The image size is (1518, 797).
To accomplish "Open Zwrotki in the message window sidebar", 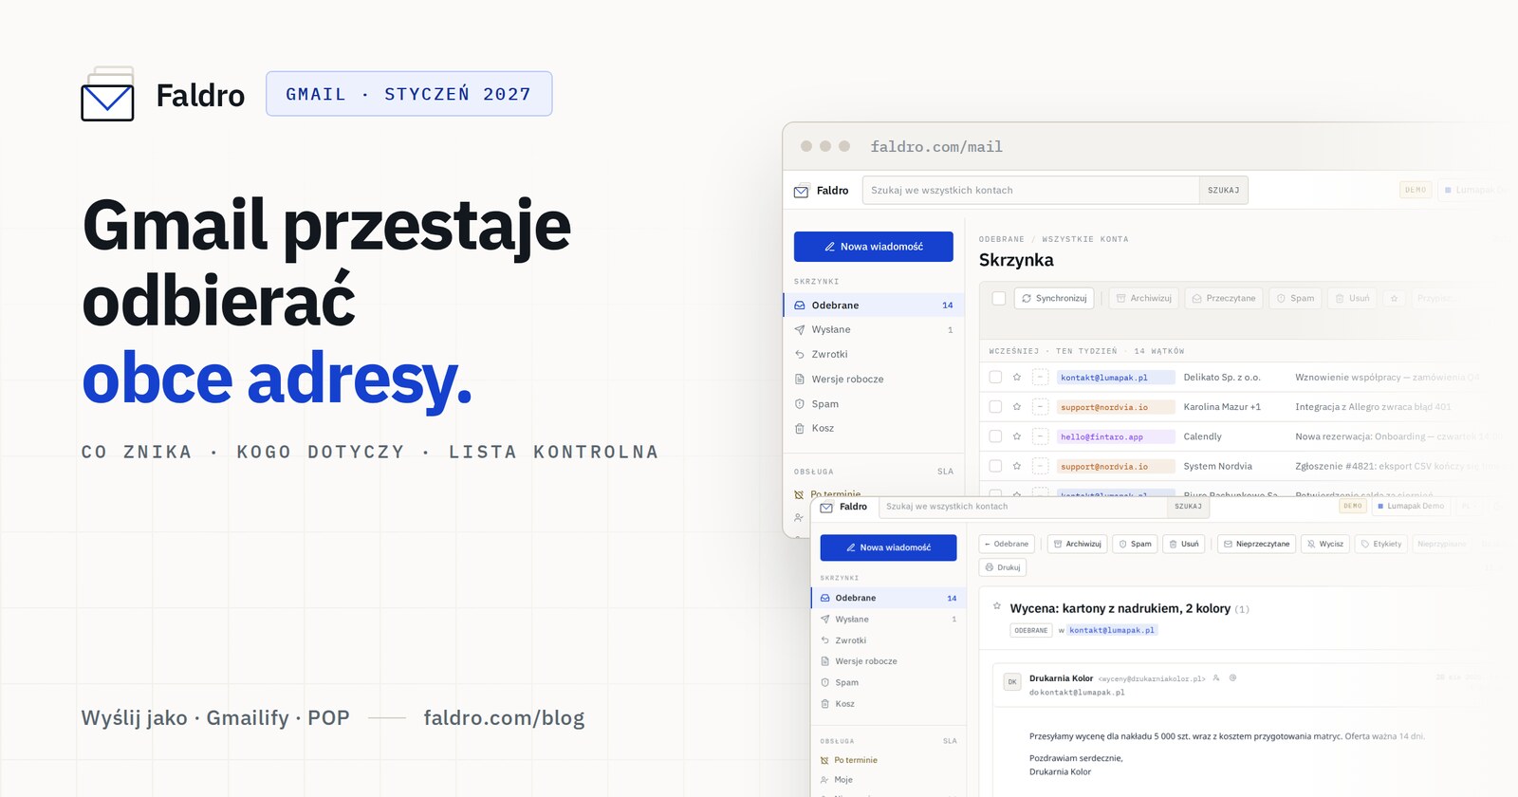I will [888, 640].
